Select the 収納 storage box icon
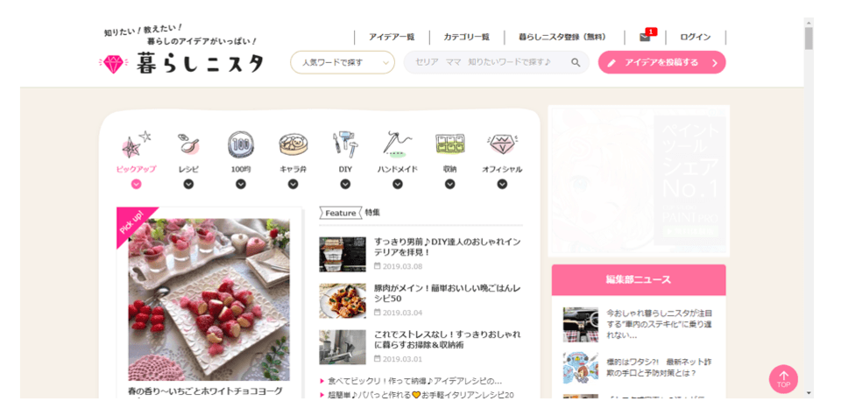This screenshot has width=841, height=415. (x=449, y=144)
